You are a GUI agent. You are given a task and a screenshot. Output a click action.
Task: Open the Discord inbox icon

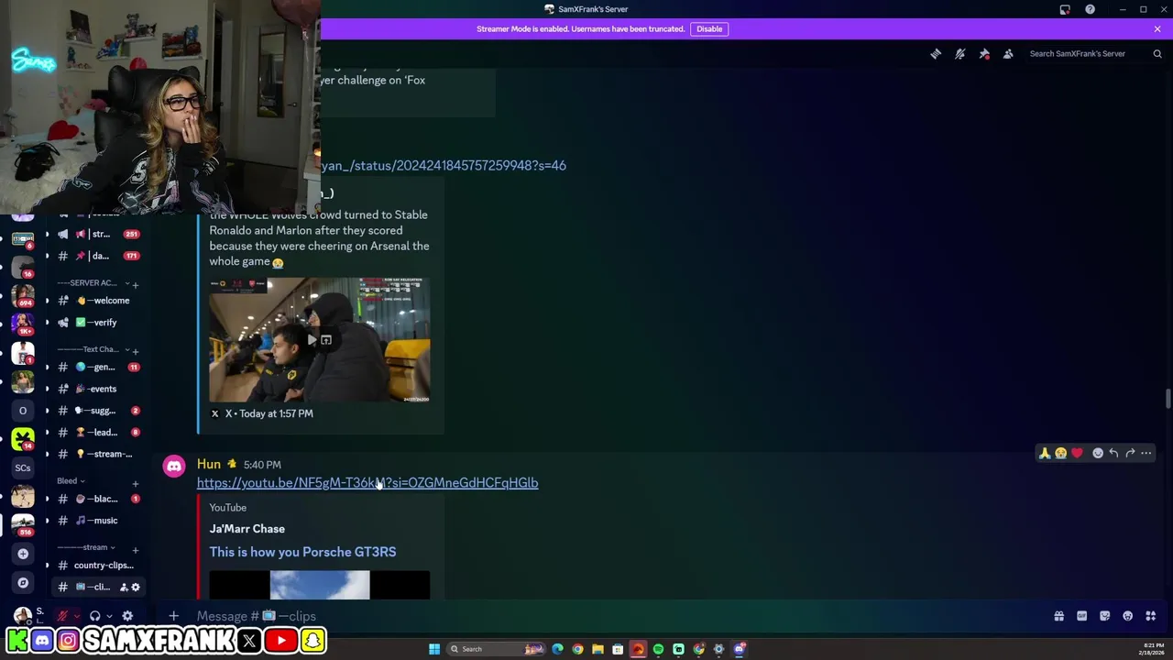point(1065,9)
